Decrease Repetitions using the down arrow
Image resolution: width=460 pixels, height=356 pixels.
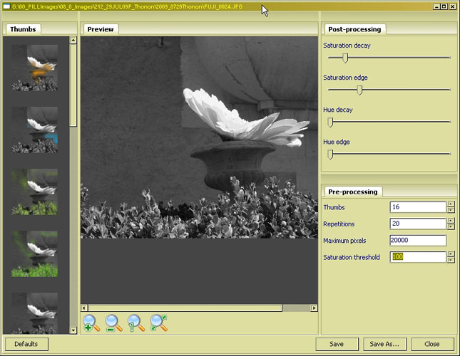pos(450,227)
